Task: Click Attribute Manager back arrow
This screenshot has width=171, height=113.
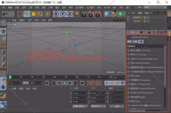Action: coord(141,32)
